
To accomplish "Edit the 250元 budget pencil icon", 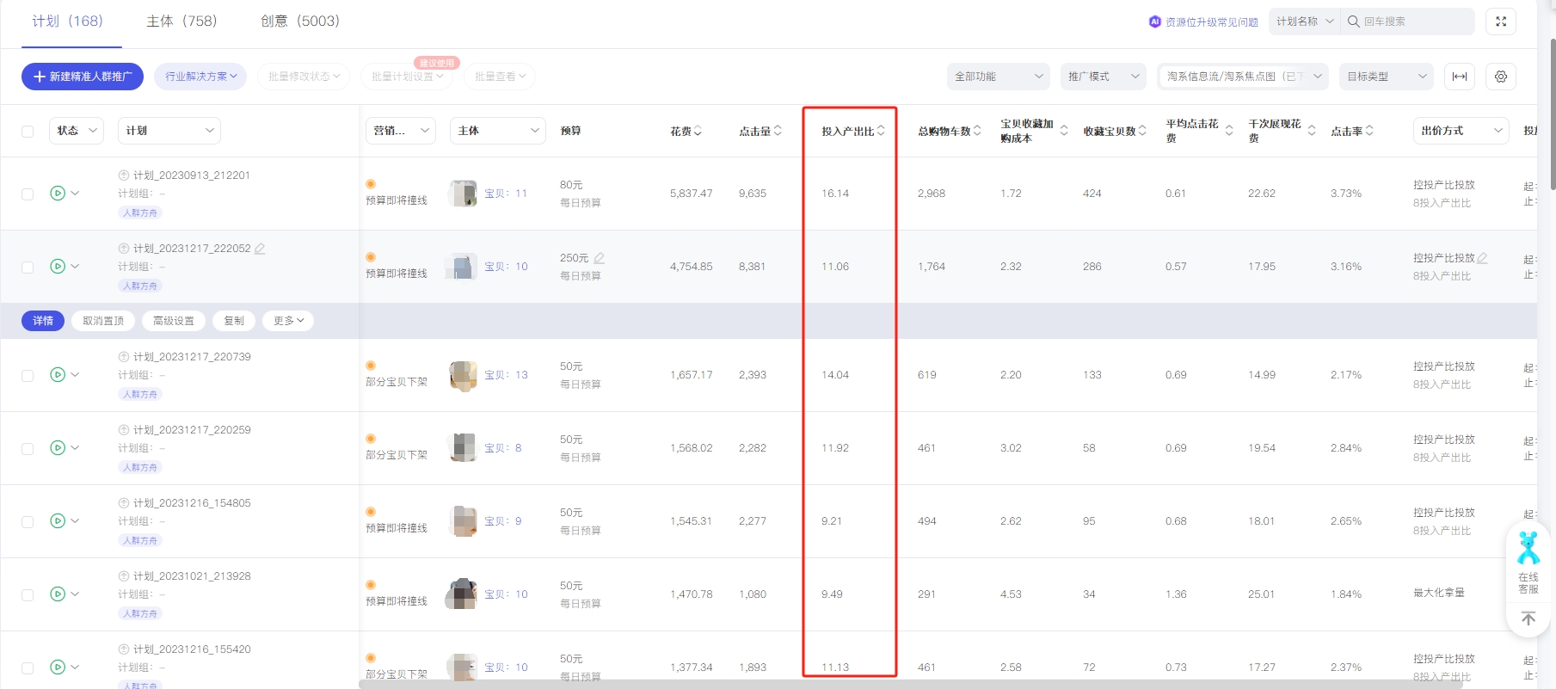I will click(600, 258).
